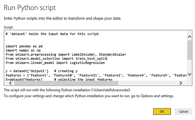
Task: Click the X=dataset[features] line
Action: pyautogui.click(x=59, y=79)
